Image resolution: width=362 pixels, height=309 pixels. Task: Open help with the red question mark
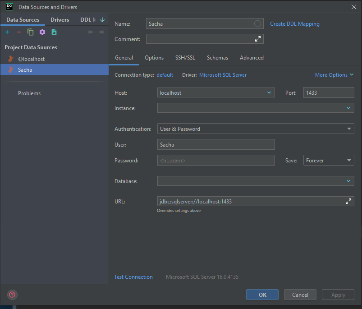[x=12, y=295]
